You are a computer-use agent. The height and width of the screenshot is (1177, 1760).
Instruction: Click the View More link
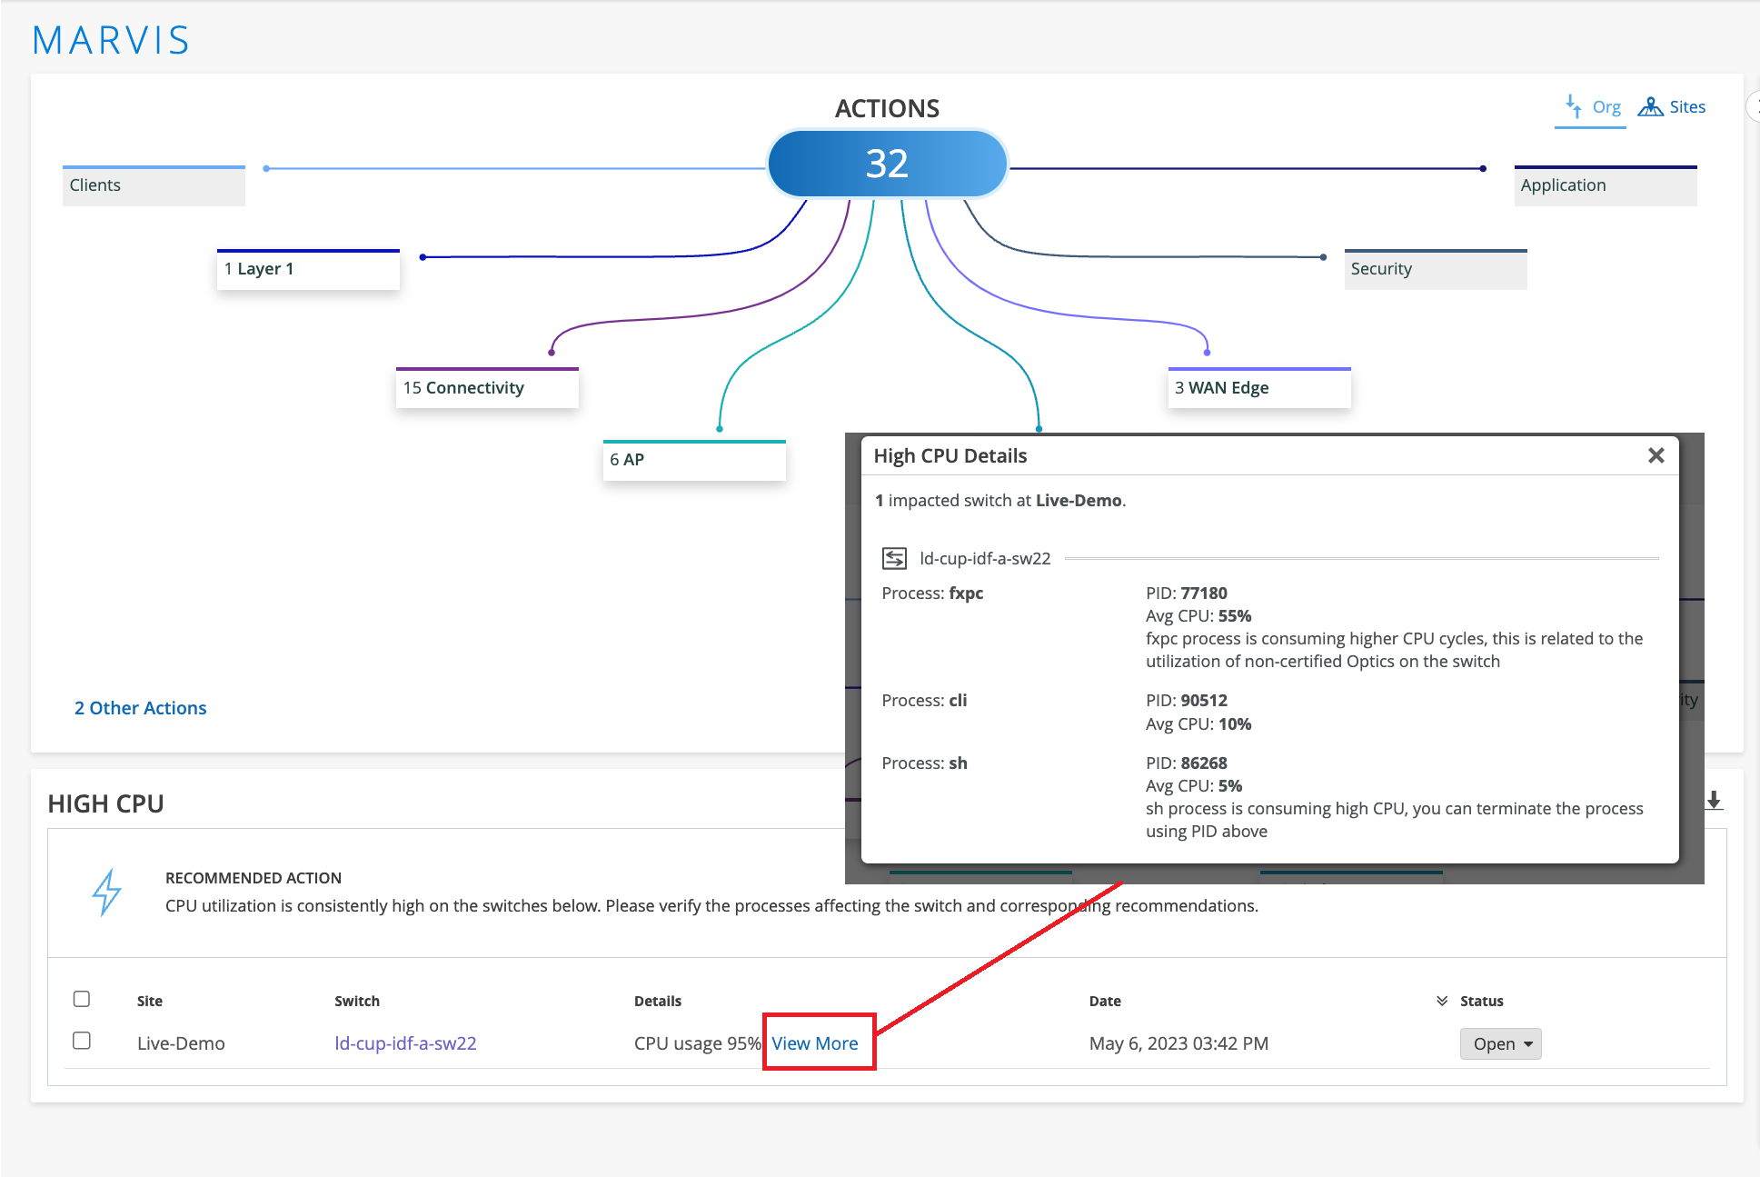point(815,1043)
